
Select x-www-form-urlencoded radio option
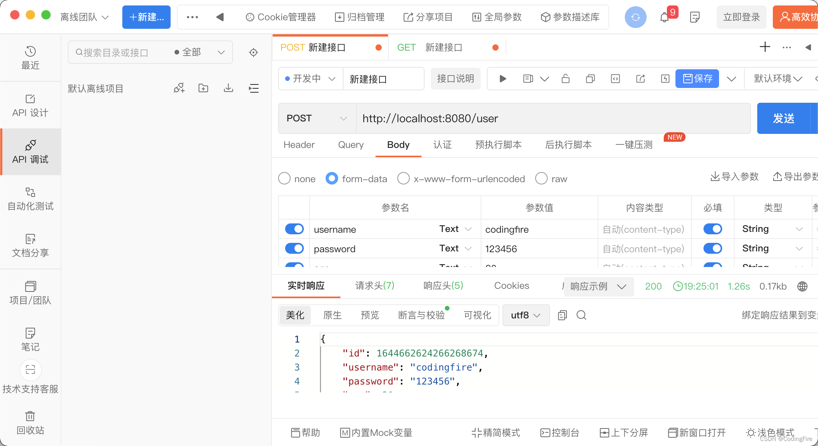[404, 179]
